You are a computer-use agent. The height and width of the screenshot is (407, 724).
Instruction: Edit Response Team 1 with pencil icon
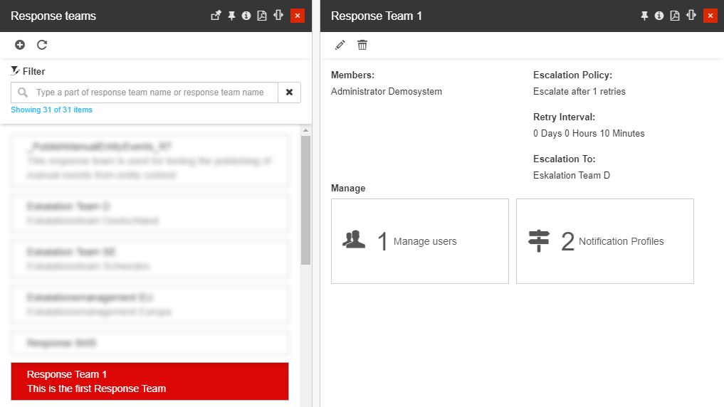click(340, 45)
